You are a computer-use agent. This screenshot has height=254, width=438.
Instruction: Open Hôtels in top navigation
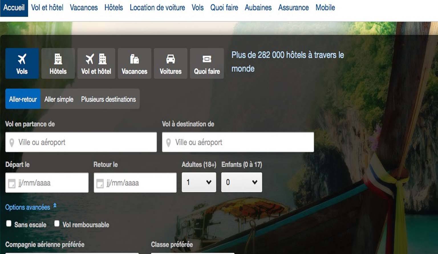point(113,8)
